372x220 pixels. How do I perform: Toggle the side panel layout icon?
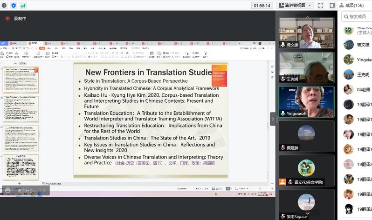pos(332,5)
